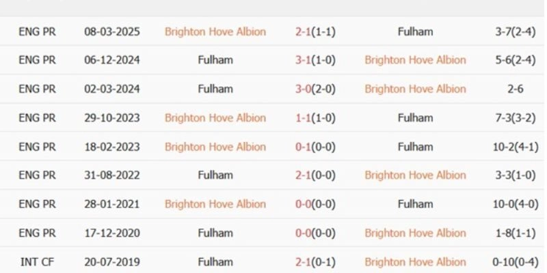Image resolution: width=547 pixels, height=273 pixels.
Task: Click the 0-10(0-4) corner stat
Action: (x=510, y=261)
